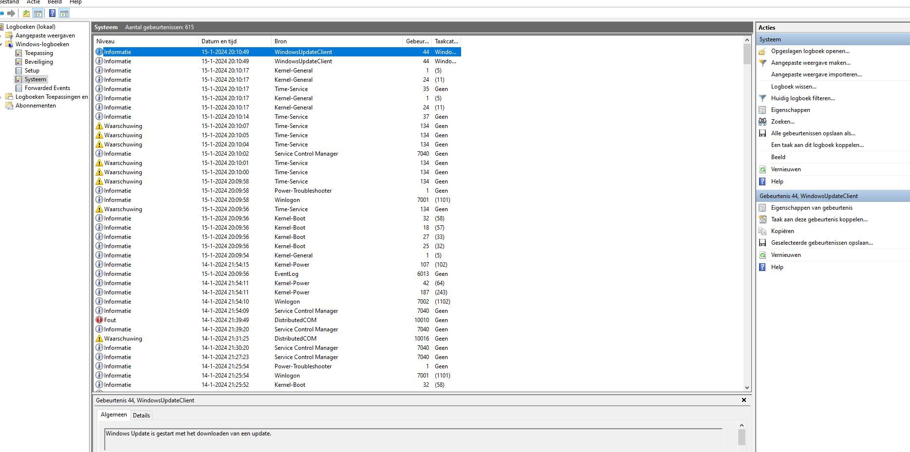This screenshot has width=910, height=452.
Task: Sort by the Bron column header
Action: click(337, 41)
